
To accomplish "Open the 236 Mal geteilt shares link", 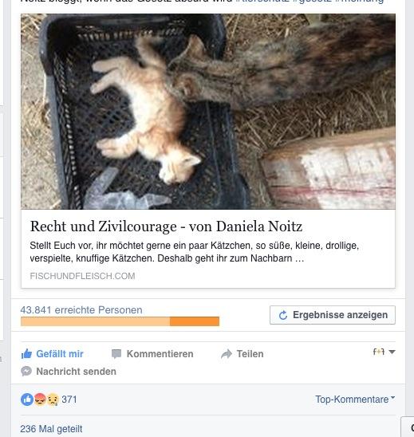I will point(51,429).
